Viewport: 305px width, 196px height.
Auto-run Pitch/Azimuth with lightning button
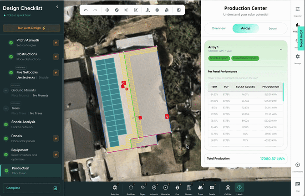[56, 43]
